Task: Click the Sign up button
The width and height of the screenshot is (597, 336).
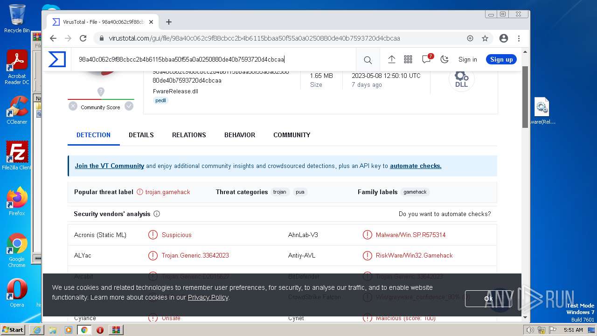Action: (501, 59)
